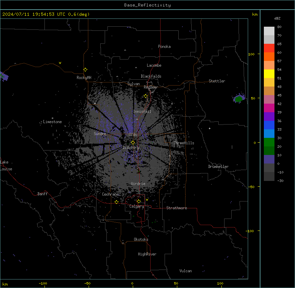The height and width of the screenshot is (288, 295).
Task: Pick the green 20-30 dBZ legend swatch
Action: pos(269,142)
